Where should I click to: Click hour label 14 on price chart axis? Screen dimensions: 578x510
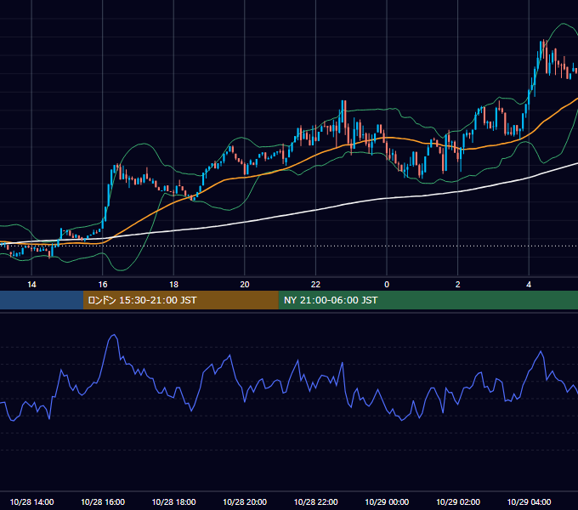(31, 285)
